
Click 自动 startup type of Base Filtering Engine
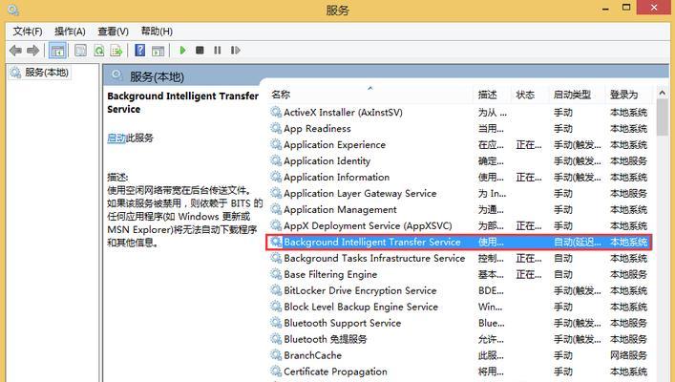click(563, 274)
